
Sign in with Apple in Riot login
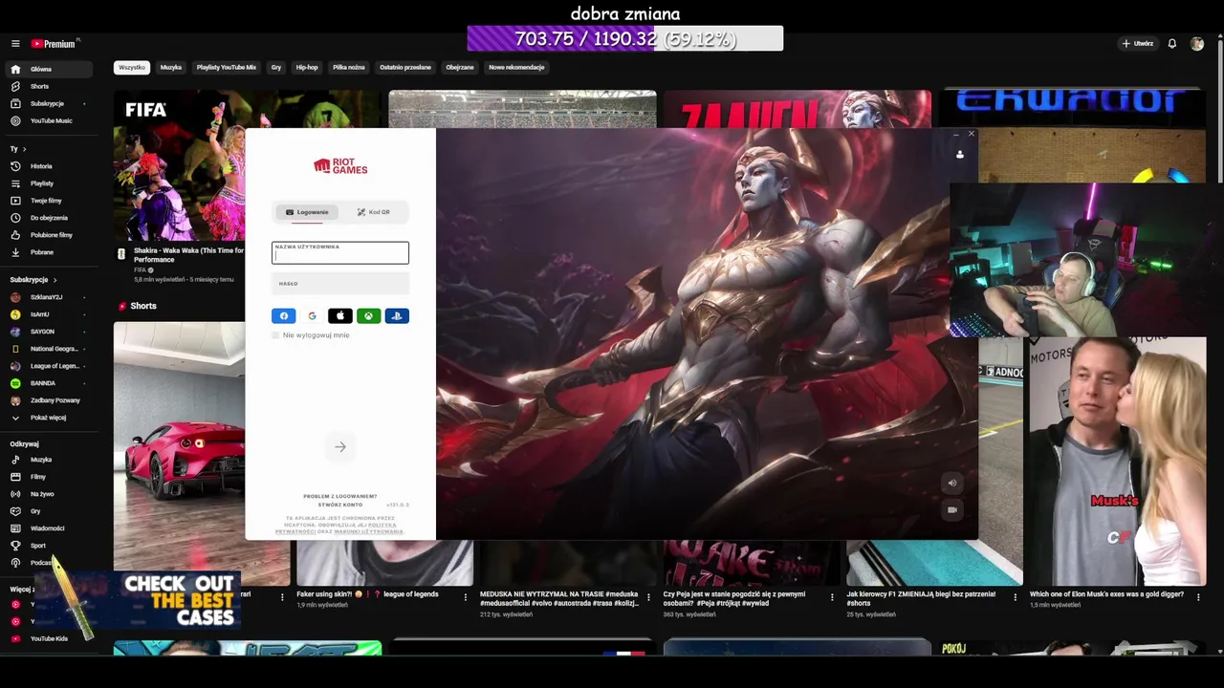tap(340, 316)
